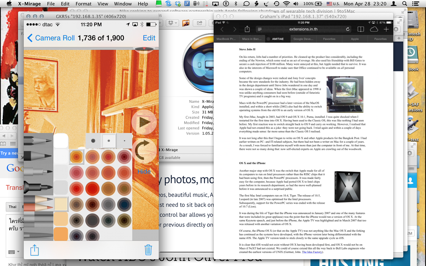Select the red-tipped colored pencil tool
Screen dimensions: 426x266
pyautogui.click(x=38, y=208)
